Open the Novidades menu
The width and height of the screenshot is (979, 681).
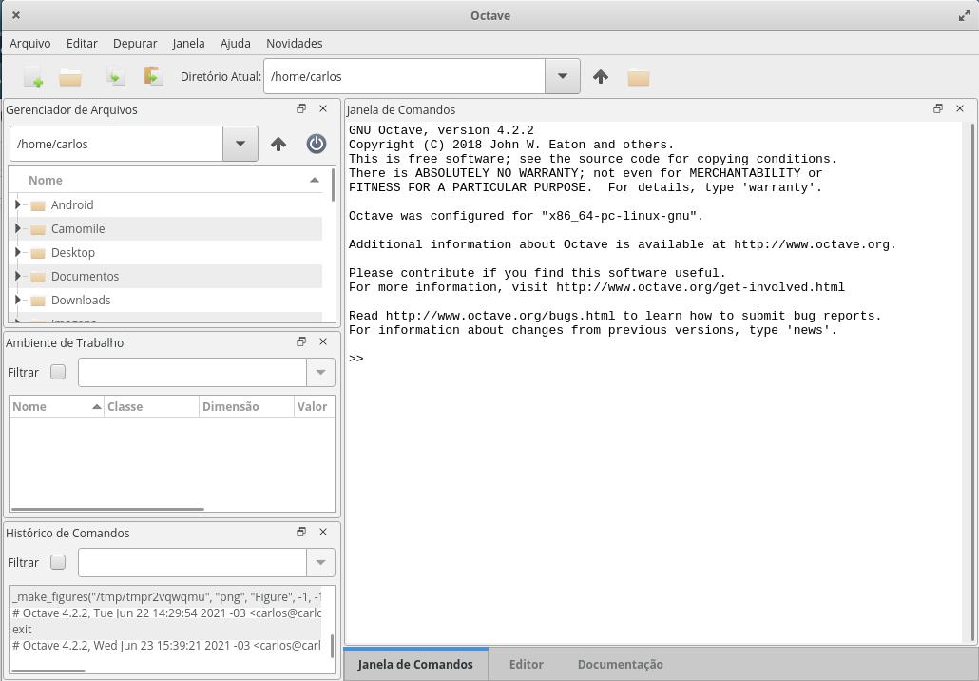coord(294,43)
